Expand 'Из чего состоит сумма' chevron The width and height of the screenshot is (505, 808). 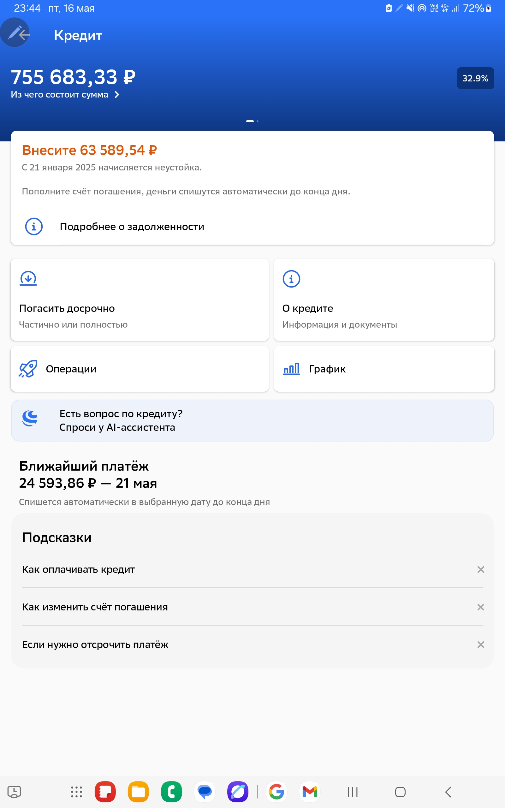click(x=117, y=95)
